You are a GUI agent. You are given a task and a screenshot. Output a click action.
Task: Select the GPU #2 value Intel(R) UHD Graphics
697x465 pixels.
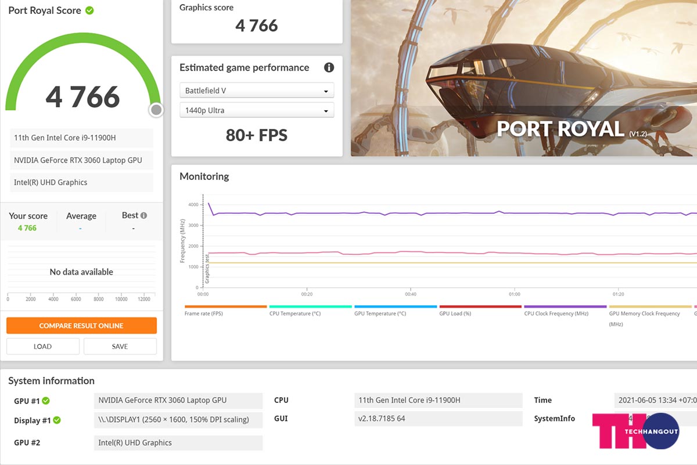pyautogui.click(x=178, y=442)
